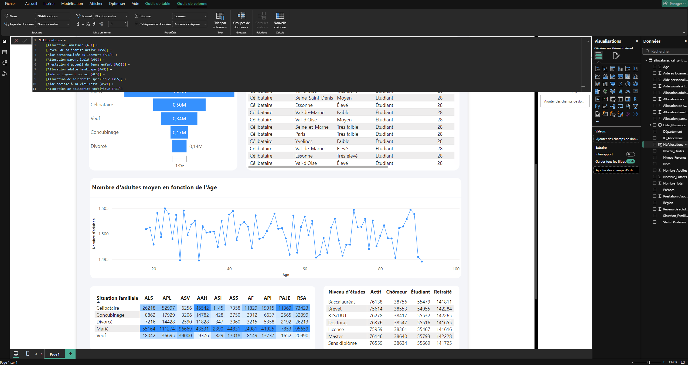The width and height of the screenshot is (688, 365).
Task: Select the Card visual icon
Action: coord(635,91)
